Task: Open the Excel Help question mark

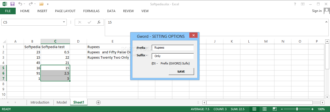Action: tap(295, 4)
